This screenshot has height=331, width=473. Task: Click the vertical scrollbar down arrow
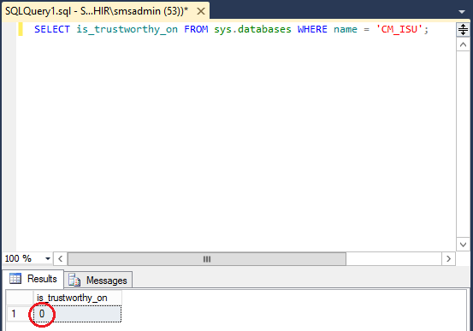[463, 244]
